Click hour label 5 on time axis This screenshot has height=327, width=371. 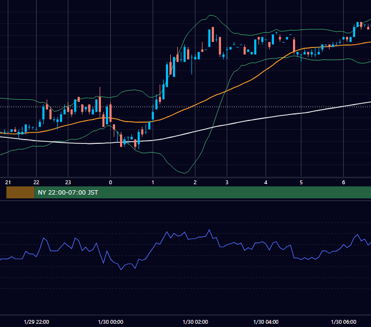click(x=301, y=183)
